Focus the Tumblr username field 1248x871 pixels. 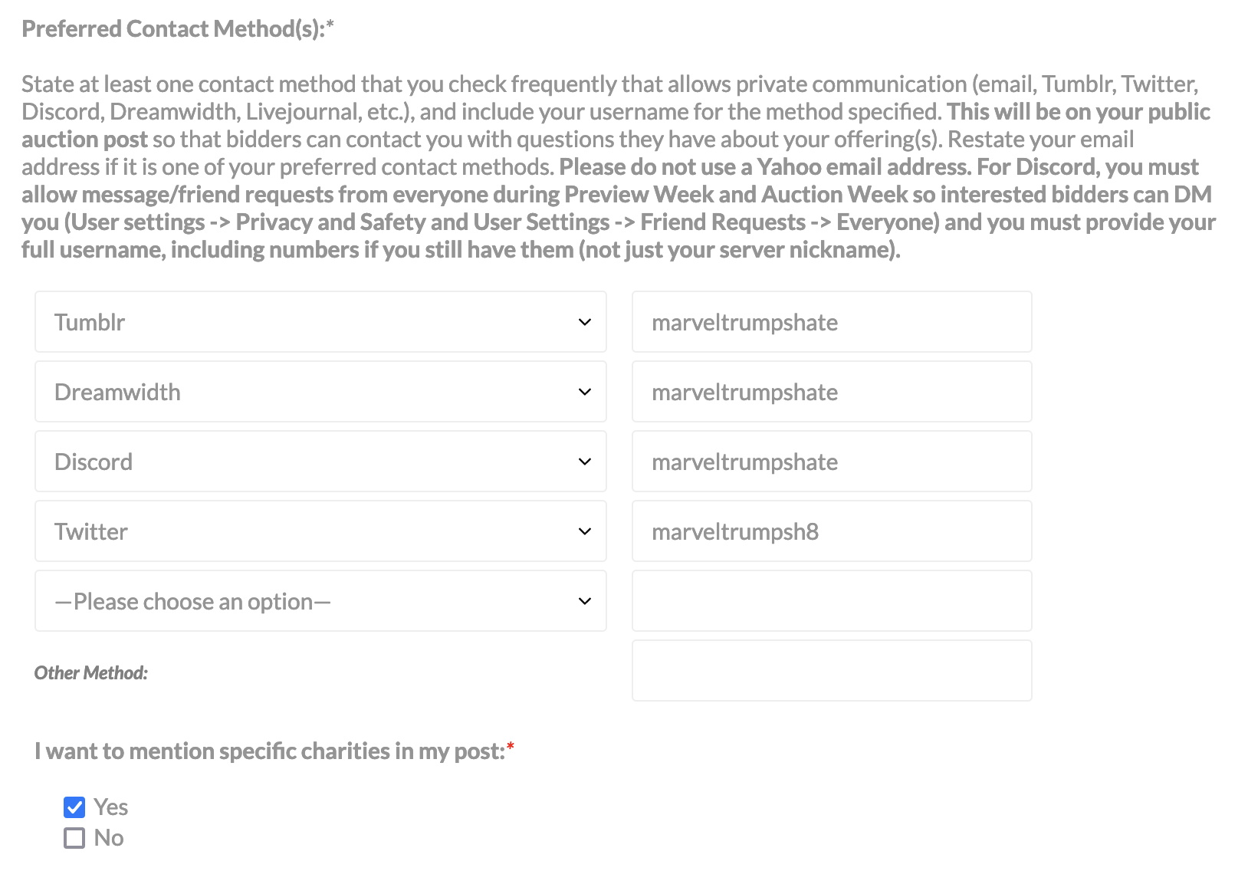tap(832, 322)
